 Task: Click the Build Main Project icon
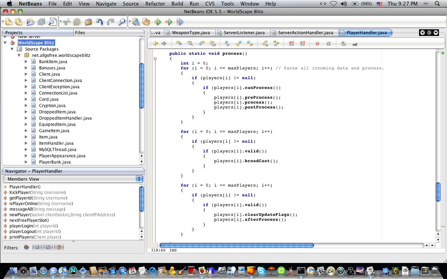135,22
